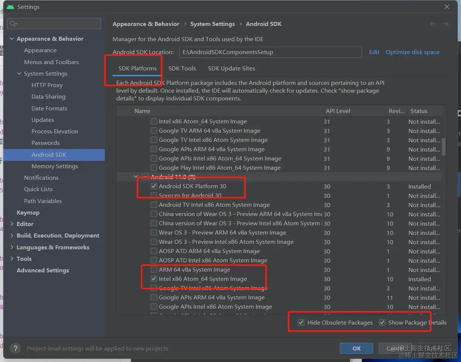Click Optimize disk space link
Screen dimensions: 461x362
[412, 52]
